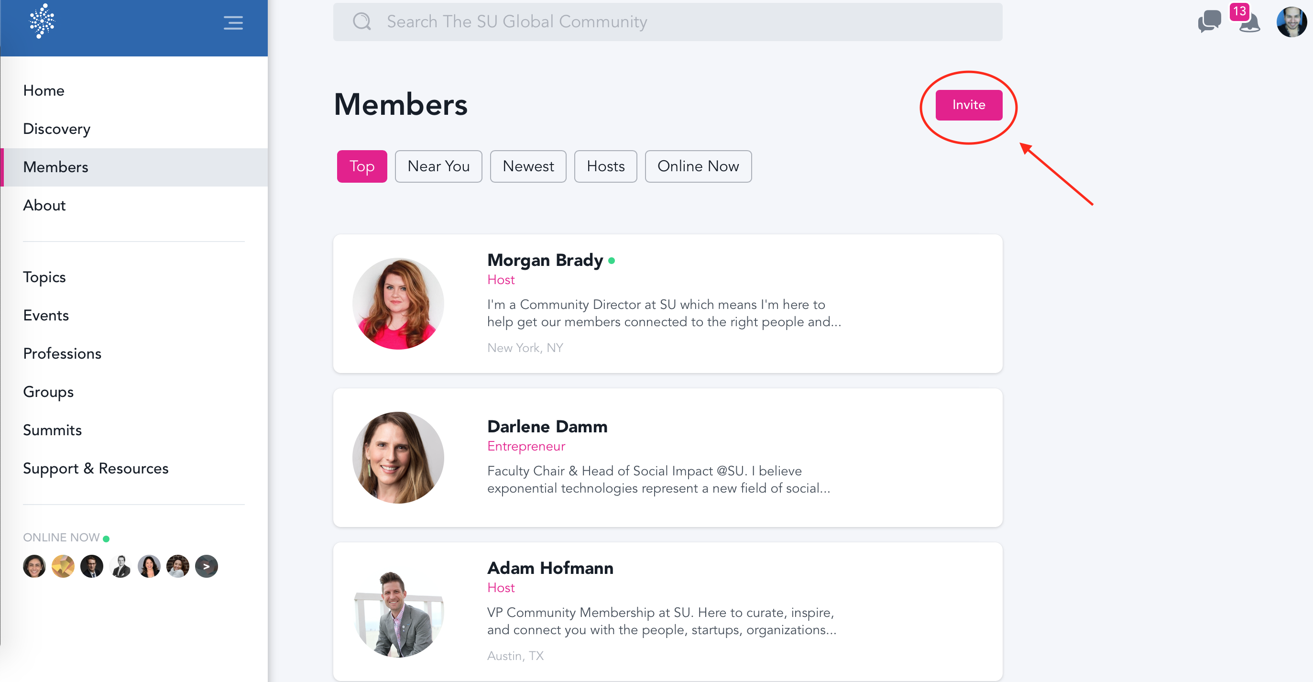Show more online members arrow icon
Image resolution: width=1313 pixels, height=682 pixels.
207,566
